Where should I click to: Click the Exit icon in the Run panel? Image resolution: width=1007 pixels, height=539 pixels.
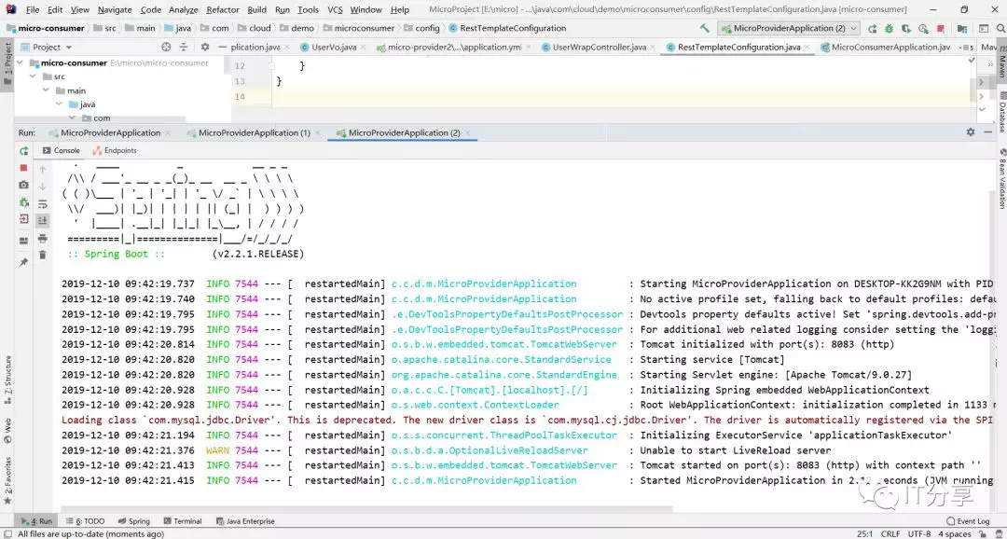pyautogui.click(x=23, y=219)
